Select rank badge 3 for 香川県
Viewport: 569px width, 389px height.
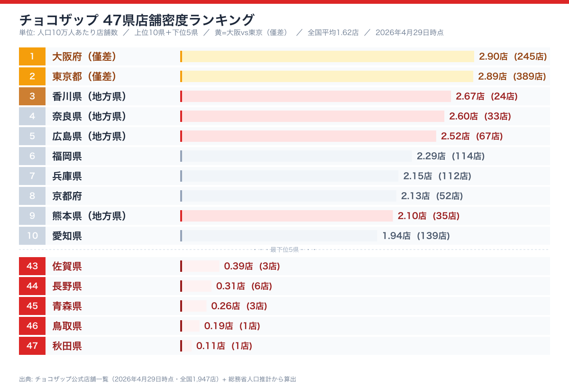32,96
